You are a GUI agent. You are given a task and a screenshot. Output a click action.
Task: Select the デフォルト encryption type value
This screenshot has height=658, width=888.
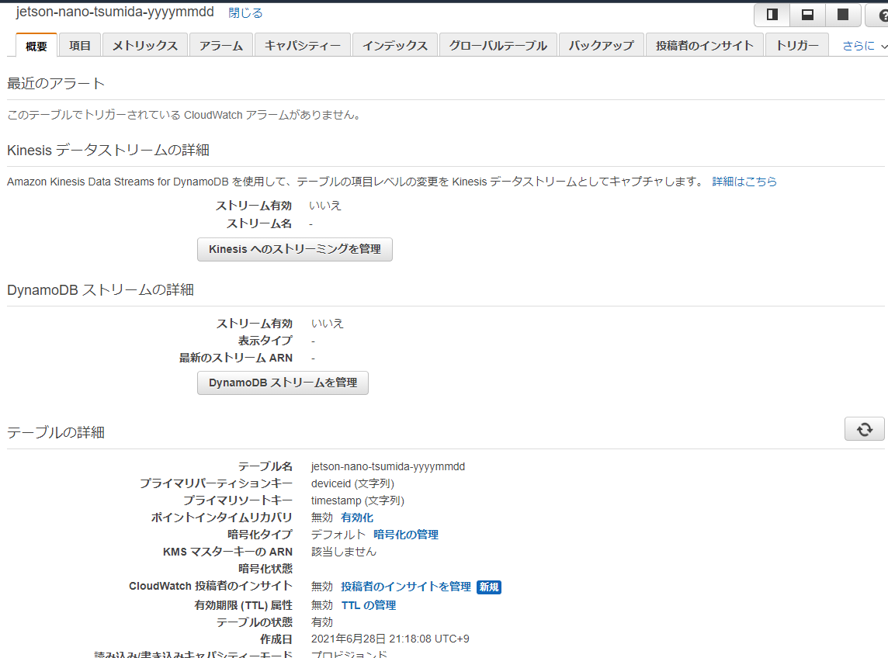(x=338, y=535)
